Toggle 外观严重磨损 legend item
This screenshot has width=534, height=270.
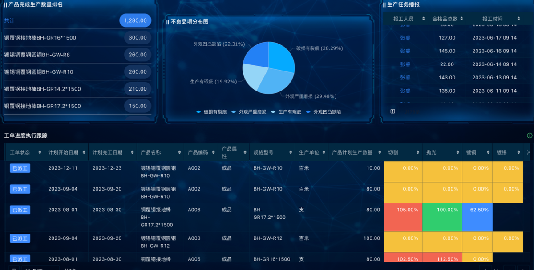249,112
